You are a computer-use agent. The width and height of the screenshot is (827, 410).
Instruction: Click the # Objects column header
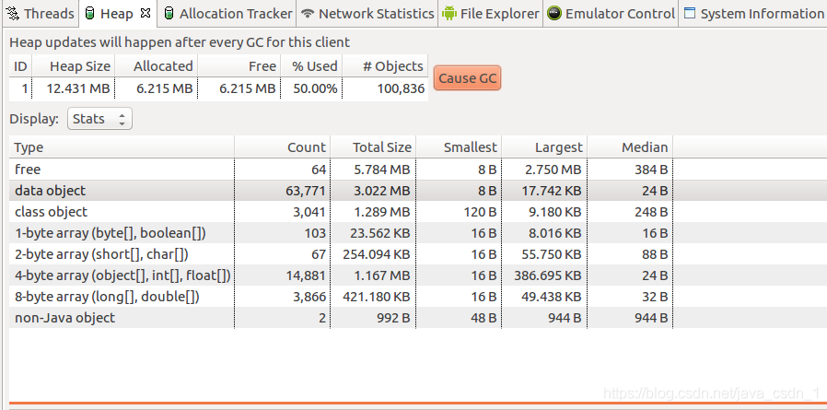click(x=385, y=66)
